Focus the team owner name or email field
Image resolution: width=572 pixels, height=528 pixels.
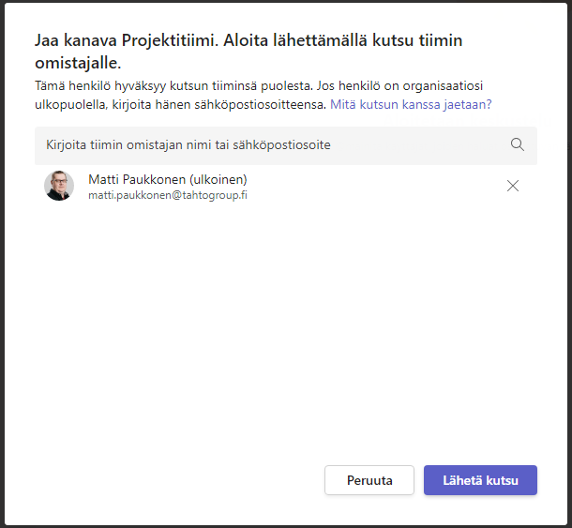286,145
